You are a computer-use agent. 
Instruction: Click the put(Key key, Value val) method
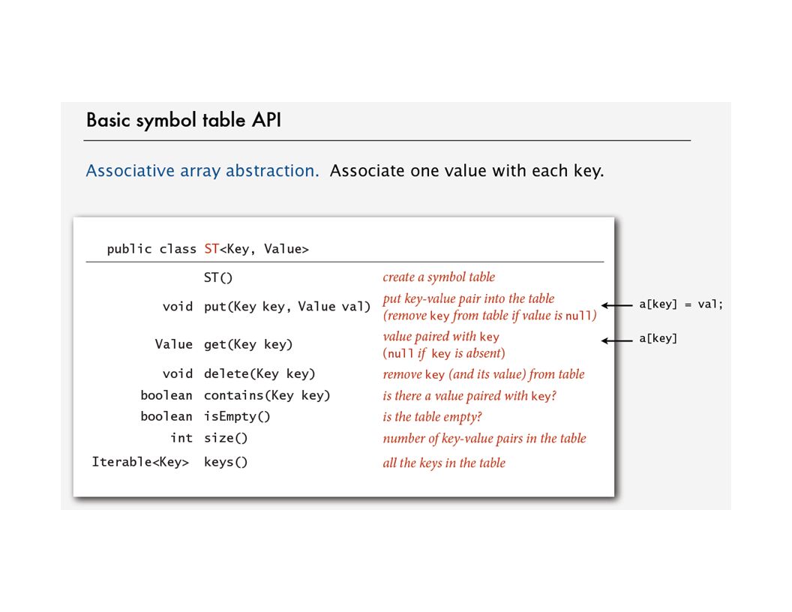click(287, 307)
